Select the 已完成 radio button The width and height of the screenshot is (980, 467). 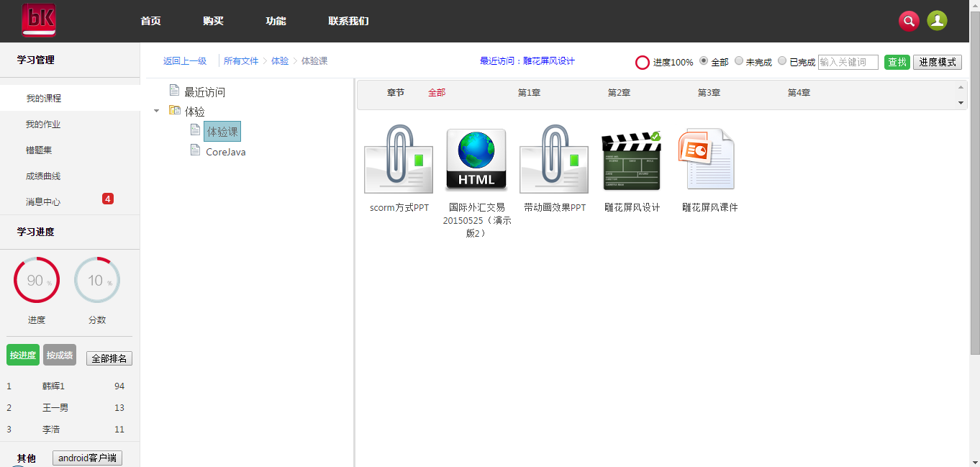[x=782, y=61]
